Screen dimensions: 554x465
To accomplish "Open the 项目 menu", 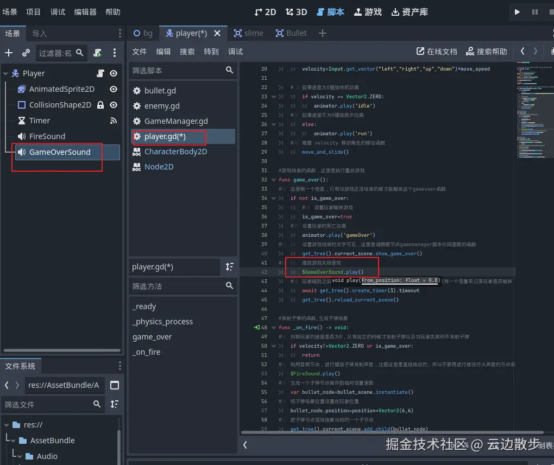I will (33, 12).
